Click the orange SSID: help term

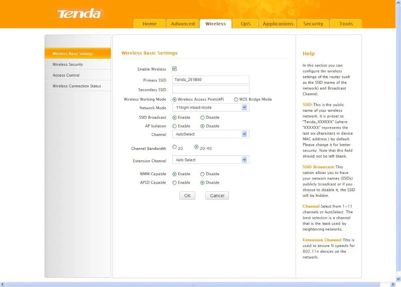(308, 105)
